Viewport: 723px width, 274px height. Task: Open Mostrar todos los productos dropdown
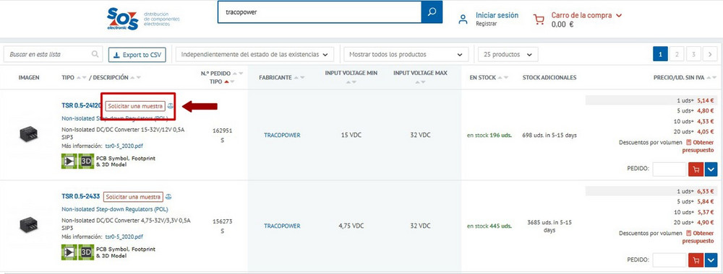point(406,54)
